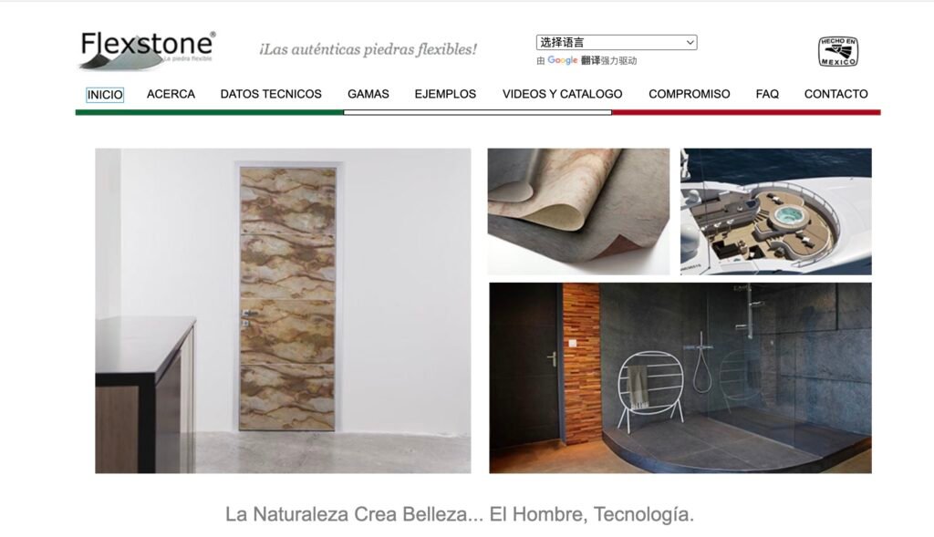Navigate to EJEMPLOS
Image resolution: width=934 pixels, height=537 pixels.
[x=445, y=94]
